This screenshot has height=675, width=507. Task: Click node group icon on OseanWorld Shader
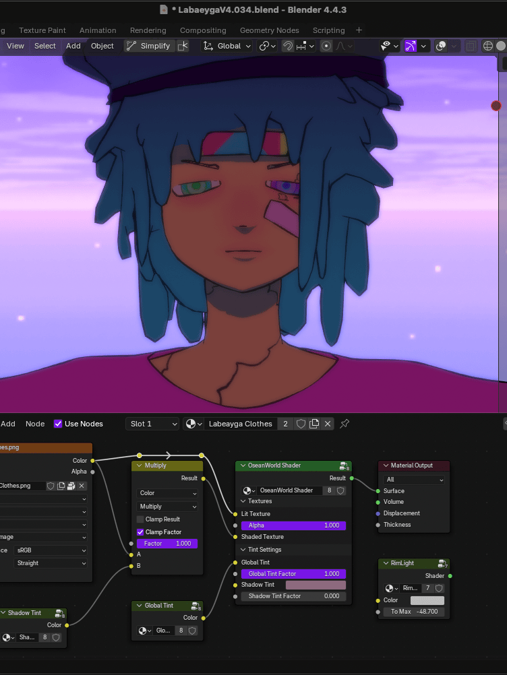344,465
